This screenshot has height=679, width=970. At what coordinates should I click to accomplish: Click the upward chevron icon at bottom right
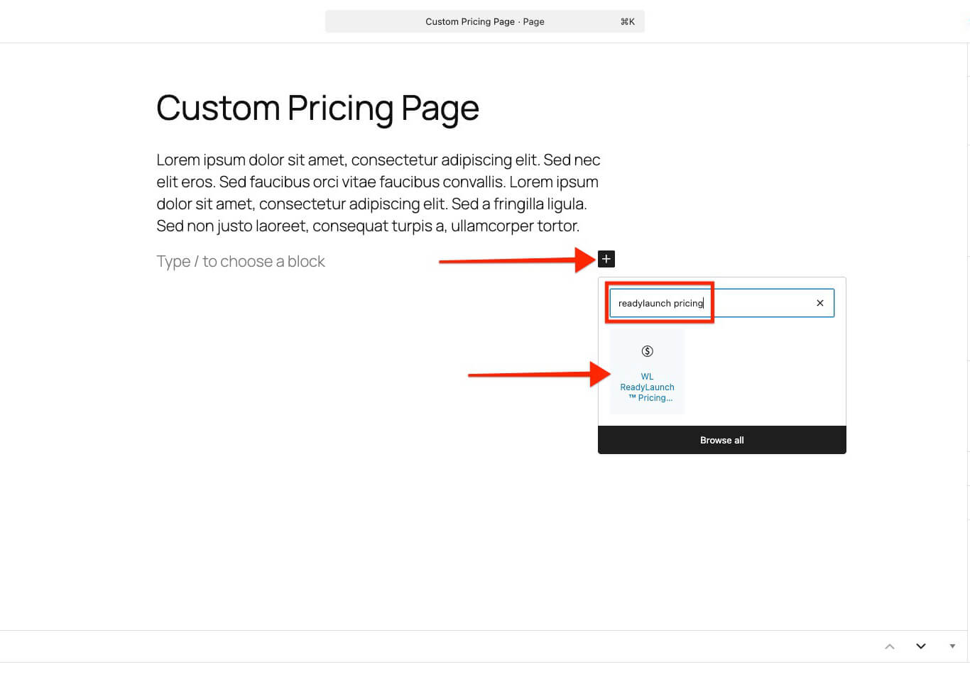[x=889, y=646]
